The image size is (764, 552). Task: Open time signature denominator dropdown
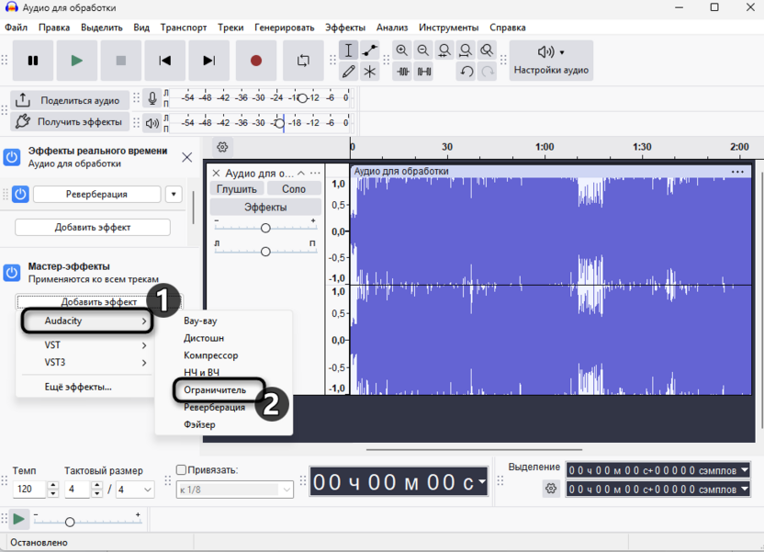[135, 490]
